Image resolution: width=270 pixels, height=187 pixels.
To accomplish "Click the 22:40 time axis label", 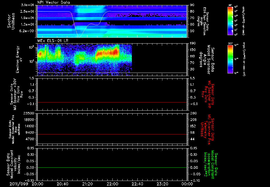I will [137, 184].
